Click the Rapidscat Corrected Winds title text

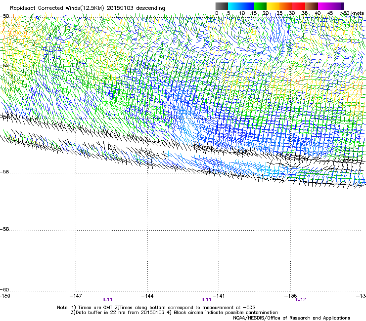point(88,8)
